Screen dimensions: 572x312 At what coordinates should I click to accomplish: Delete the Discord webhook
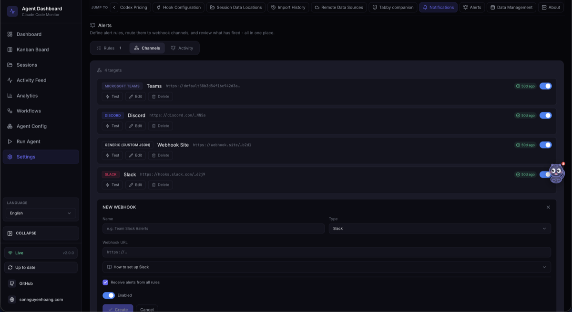[x=160, y=126]
